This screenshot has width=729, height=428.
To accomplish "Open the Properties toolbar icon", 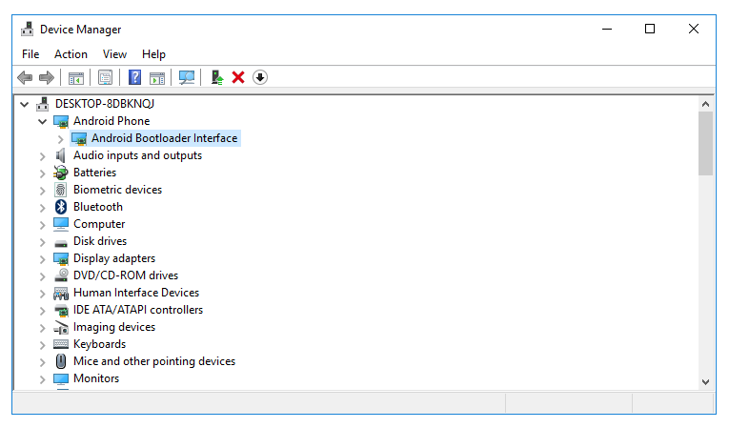I will click(106, 78).
